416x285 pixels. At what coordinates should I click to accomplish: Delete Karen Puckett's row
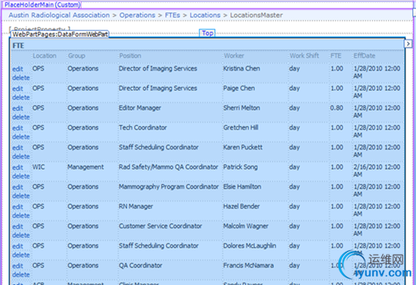click(x=21, y=157)
